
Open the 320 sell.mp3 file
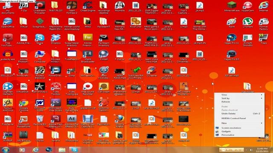(232, 70)
